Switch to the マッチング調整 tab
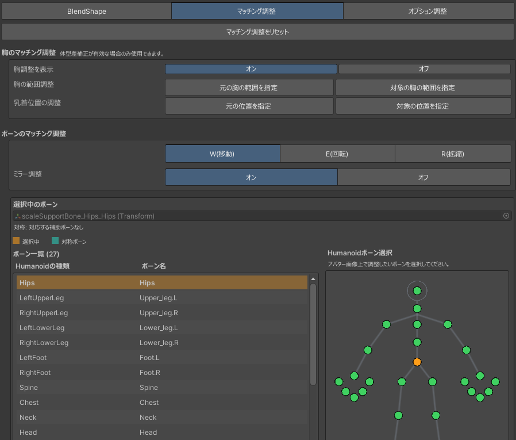 257,11
